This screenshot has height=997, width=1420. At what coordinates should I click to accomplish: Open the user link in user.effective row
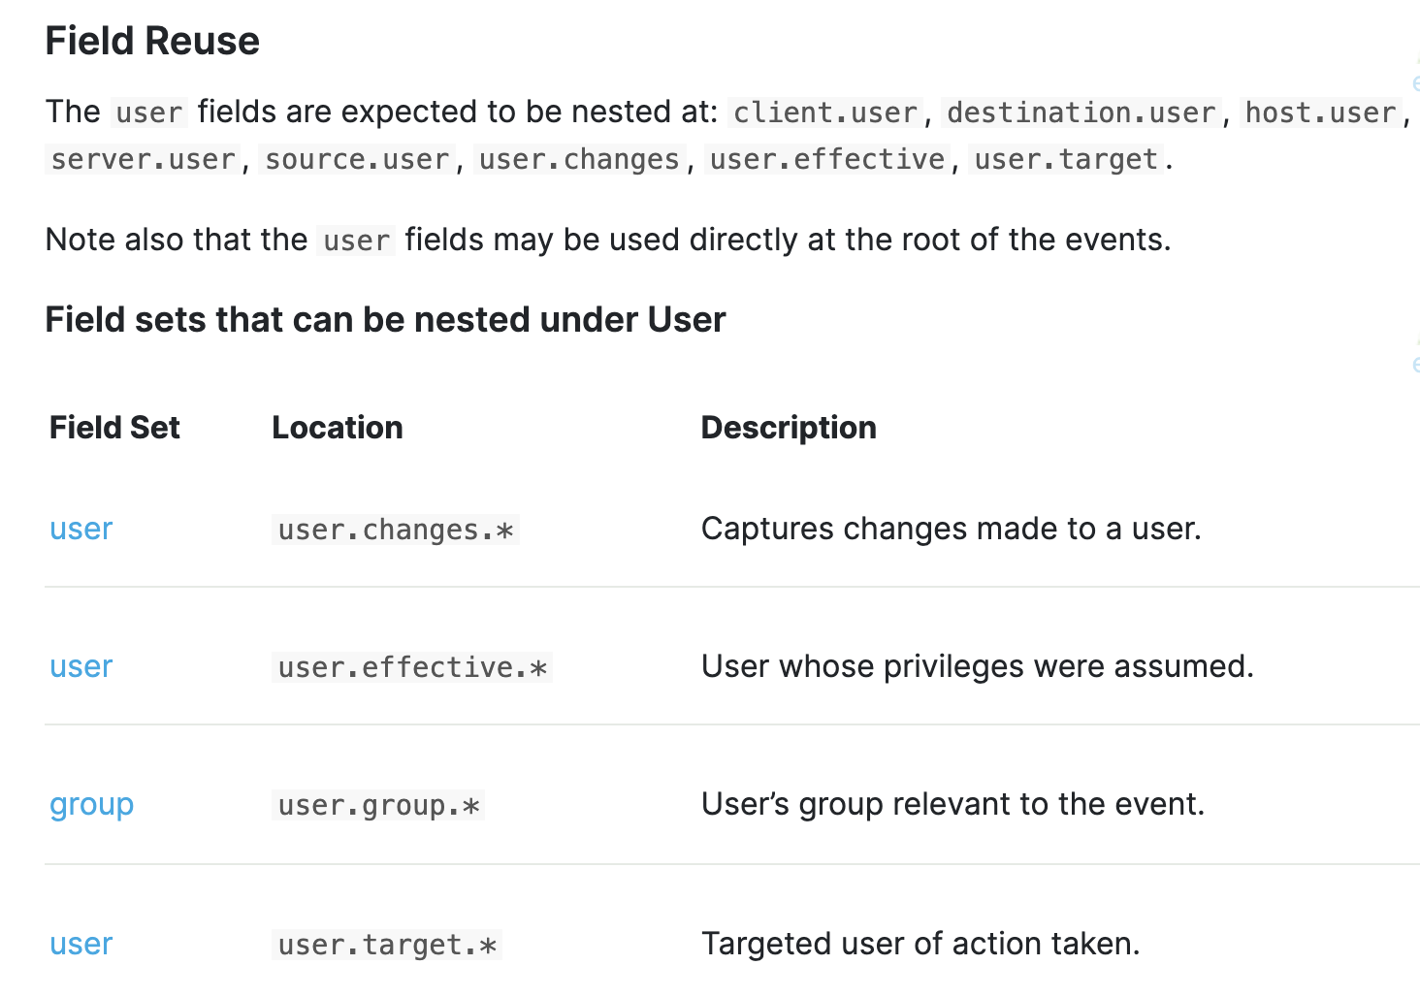coord(81,666)
